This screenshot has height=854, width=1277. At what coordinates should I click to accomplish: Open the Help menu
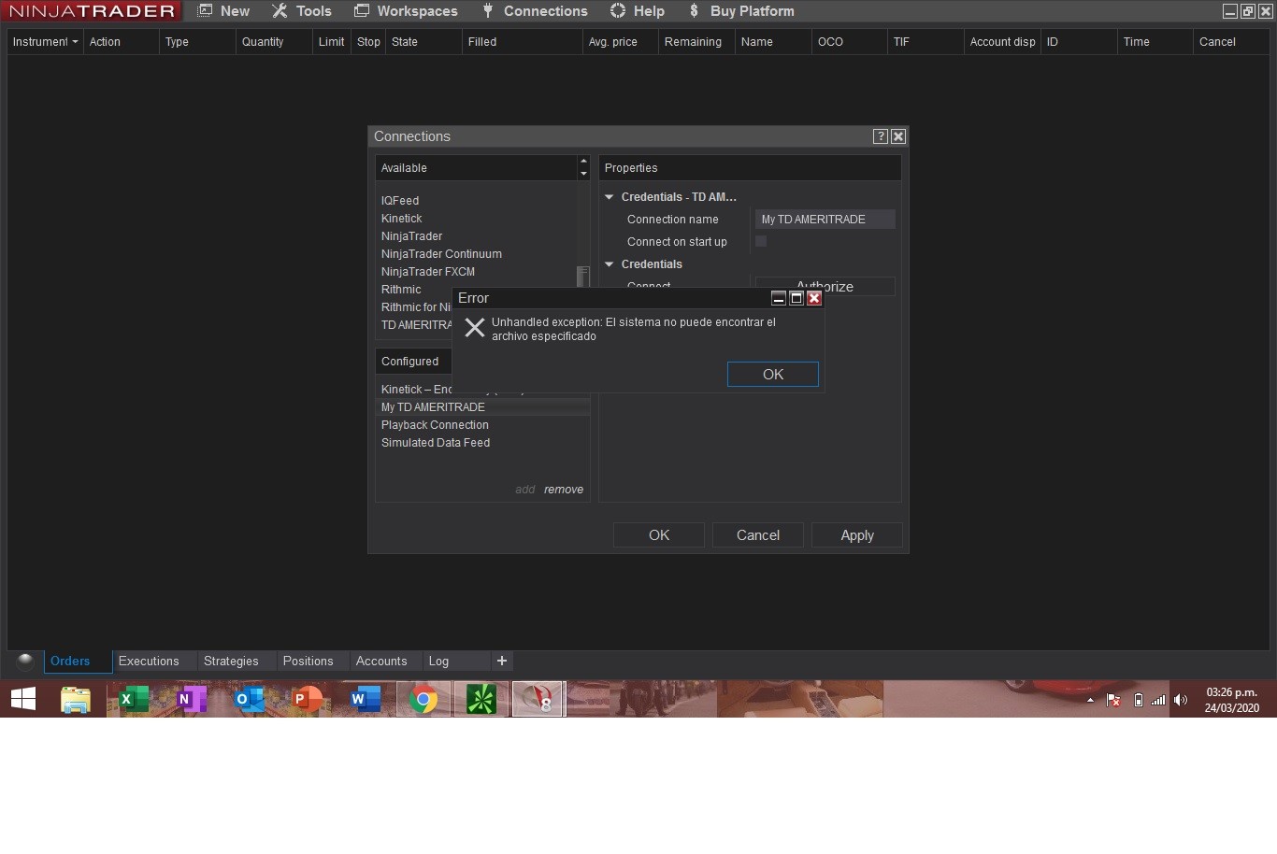pyautogui.click(x=638, y=11)
